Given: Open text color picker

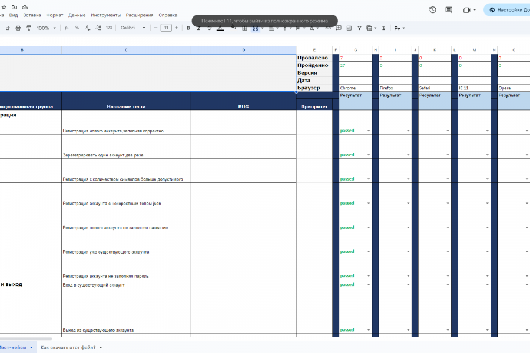Looking at the screenshot, I should [x=220, y=28].
